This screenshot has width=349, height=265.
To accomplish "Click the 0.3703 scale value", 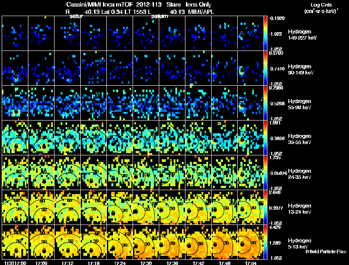I will 276,53.
